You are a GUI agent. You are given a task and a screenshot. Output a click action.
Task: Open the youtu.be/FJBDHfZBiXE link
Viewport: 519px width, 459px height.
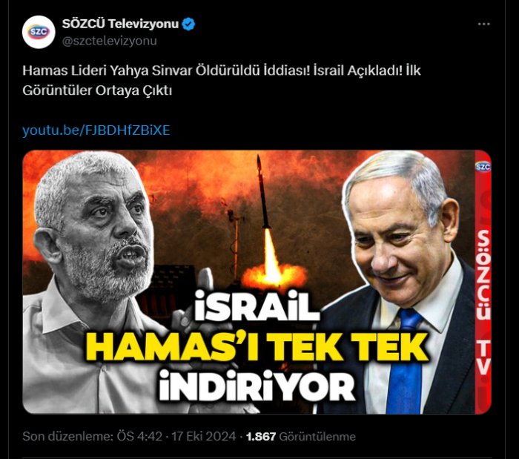(96, 131)
